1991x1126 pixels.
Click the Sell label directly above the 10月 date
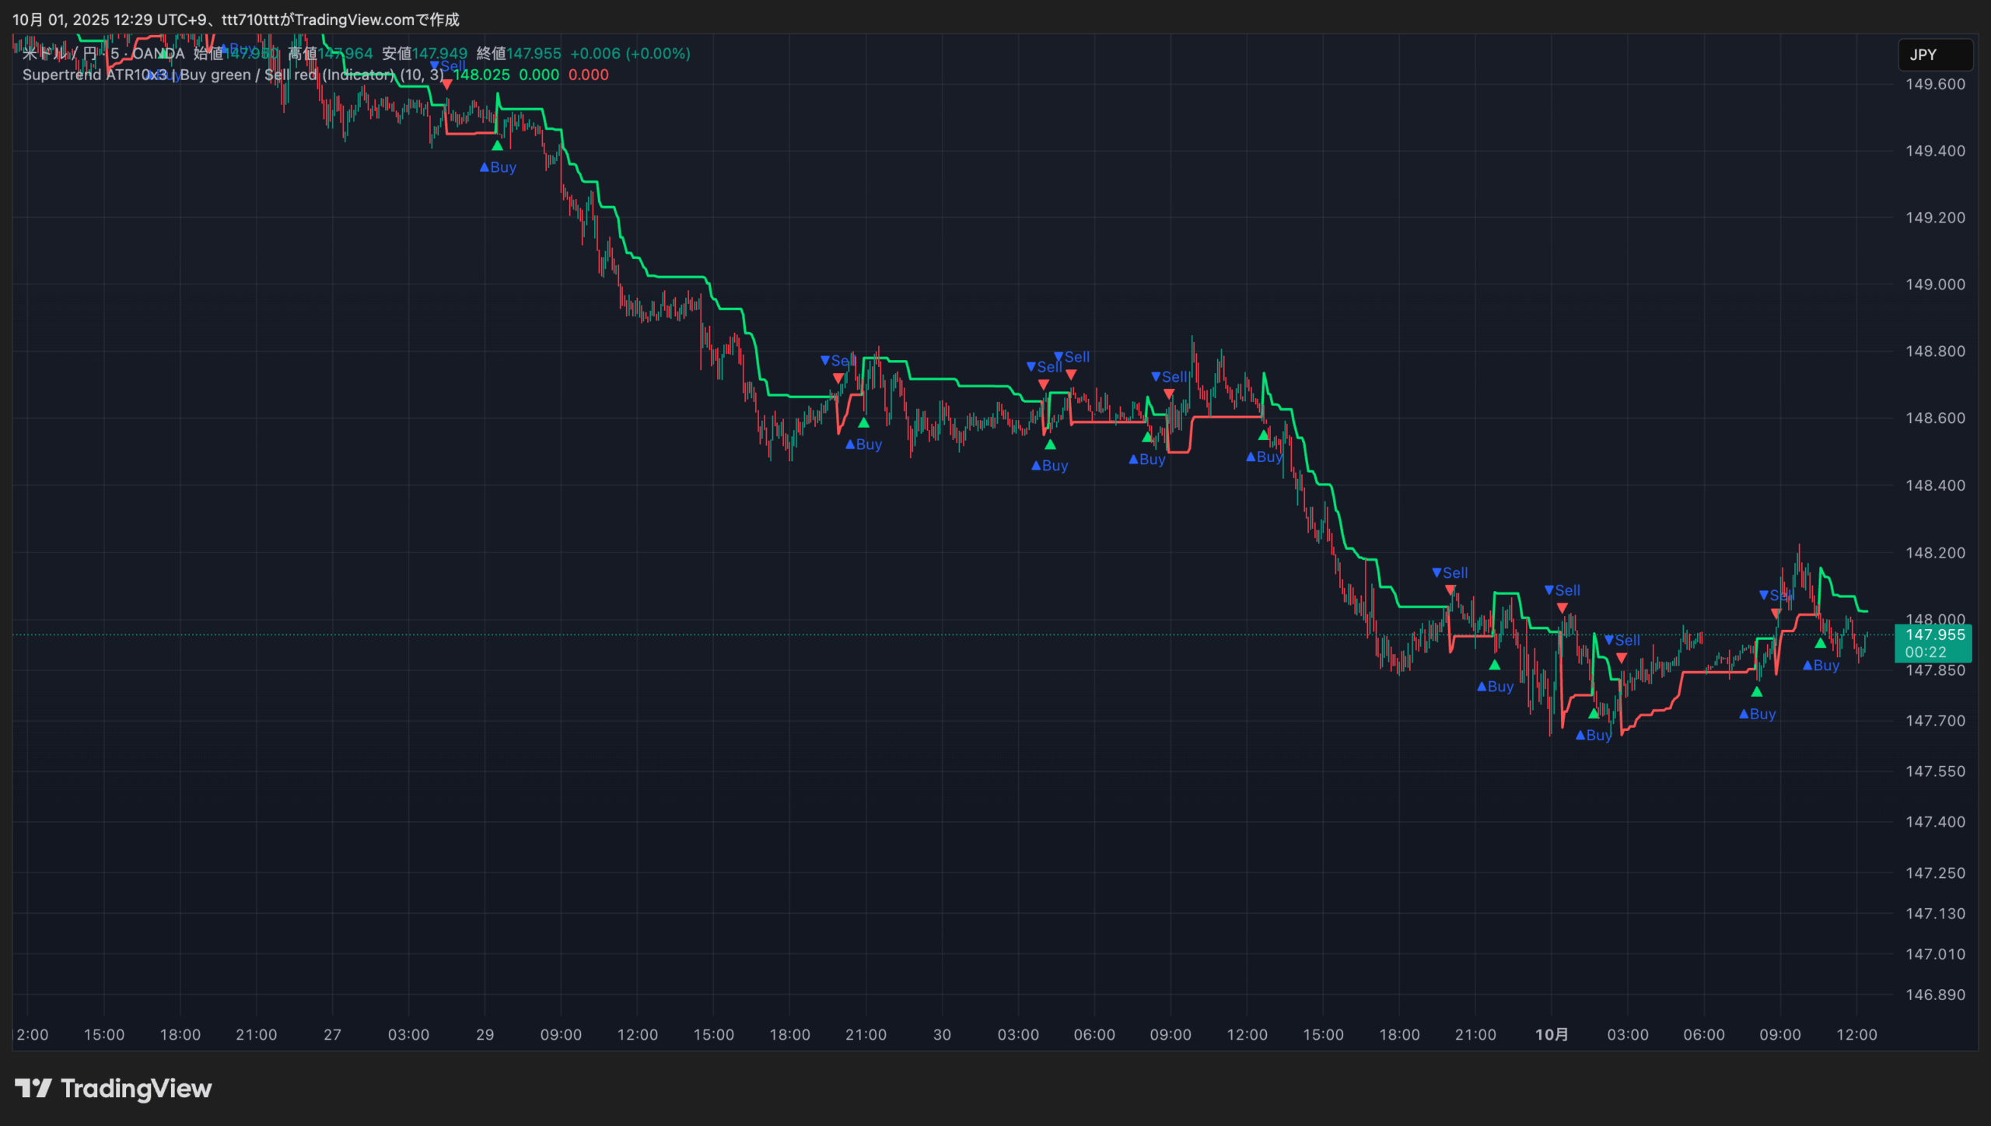coord(1562,590)
